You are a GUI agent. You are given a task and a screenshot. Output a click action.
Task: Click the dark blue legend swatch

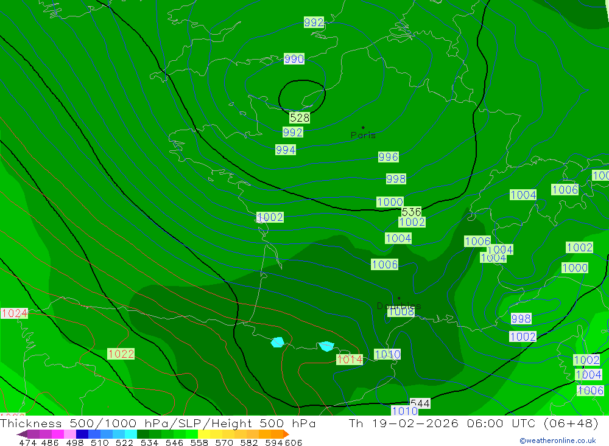(82, 434)
